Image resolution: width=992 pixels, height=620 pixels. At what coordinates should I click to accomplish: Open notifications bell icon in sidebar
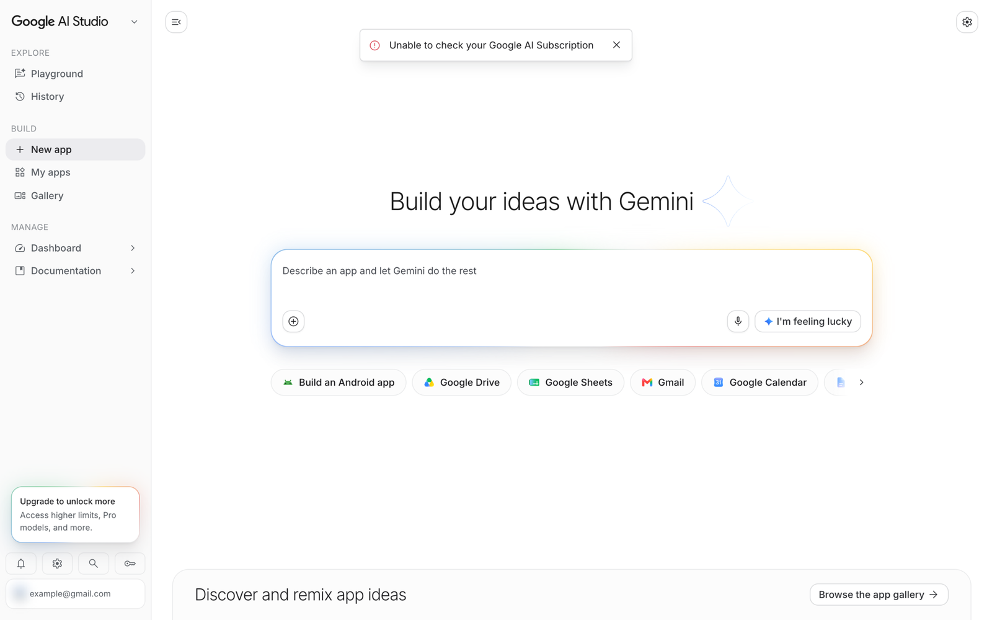(21, 564)
